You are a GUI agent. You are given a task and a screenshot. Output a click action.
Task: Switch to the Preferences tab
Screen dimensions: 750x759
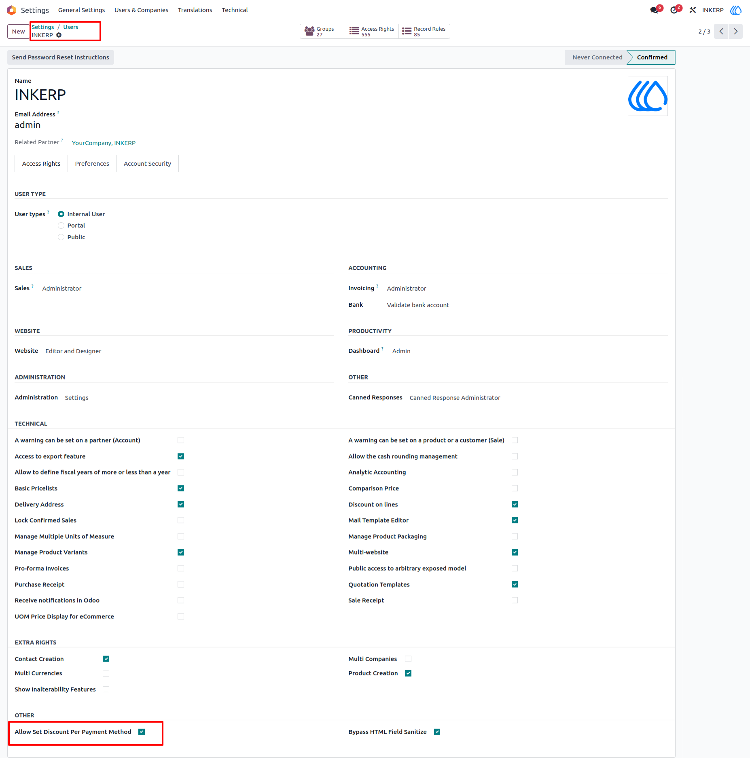[92, 163]
